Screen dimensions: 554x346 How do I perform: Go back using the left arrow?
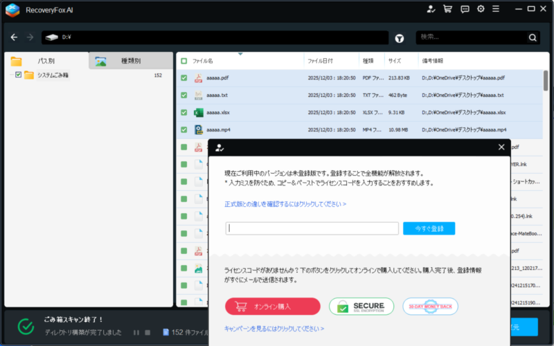click(14, 37)
